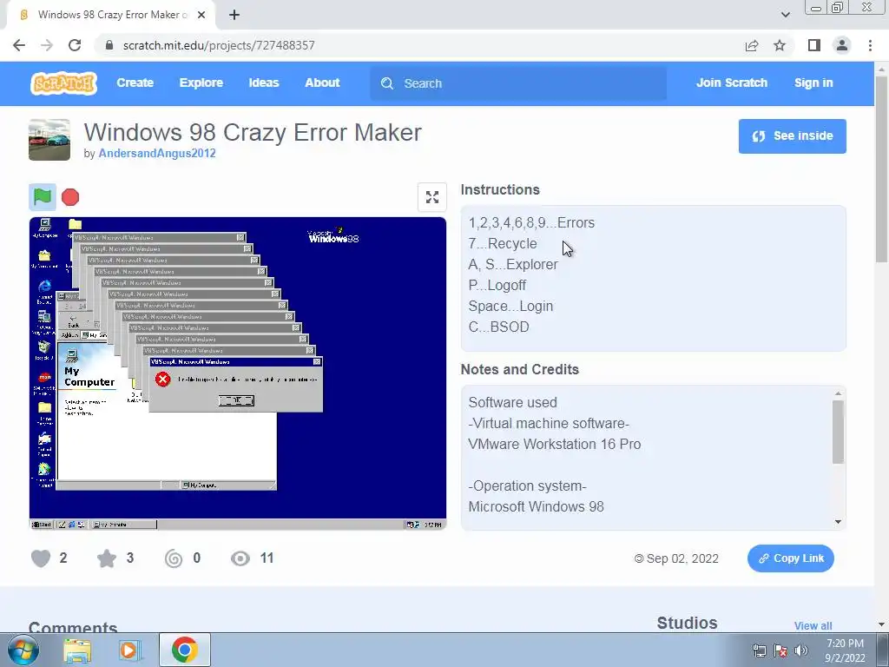Click the Windows 98 Start button in stage
Image resolution: width=889 pixels, height=667 pixels.
click(x=42, y=525)
